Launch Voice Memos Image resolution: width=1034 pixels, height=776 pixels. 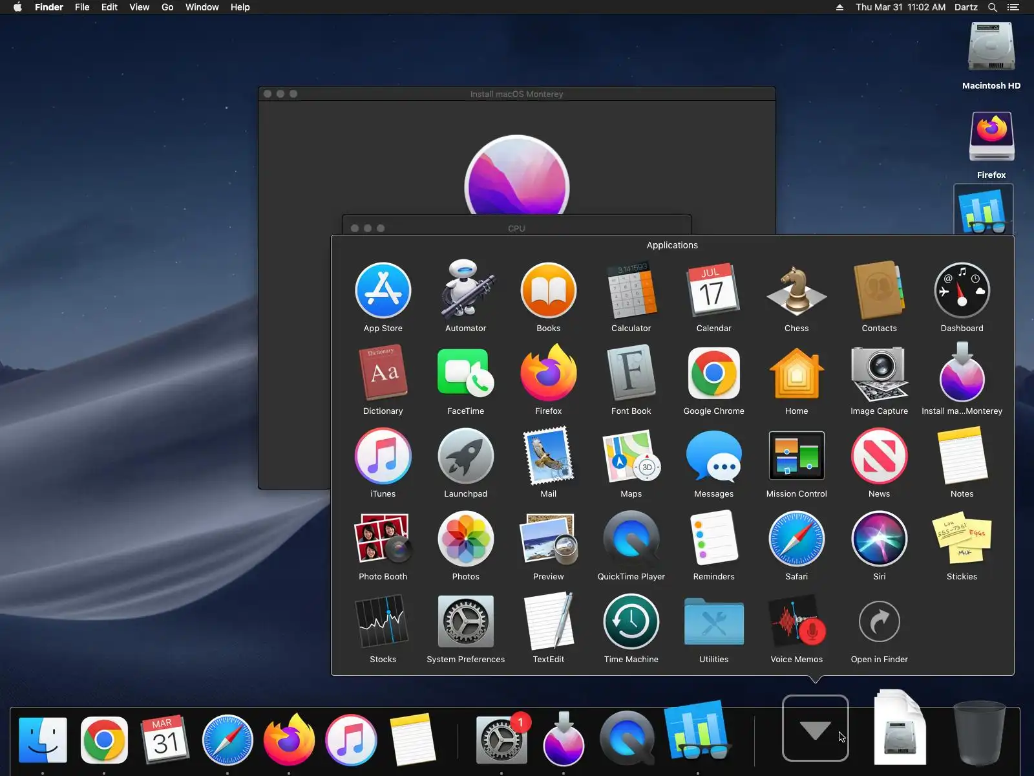[796, 621]
